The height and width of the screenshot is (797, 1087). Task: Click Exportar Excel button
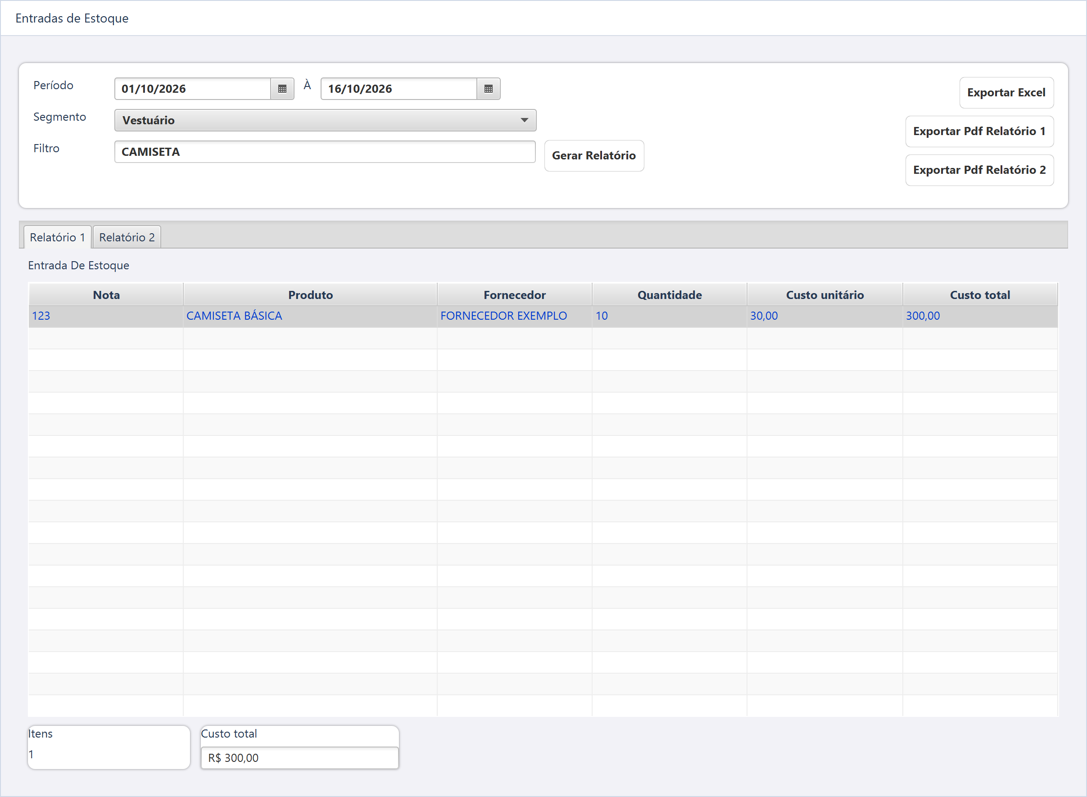[x=1006, y=93]
